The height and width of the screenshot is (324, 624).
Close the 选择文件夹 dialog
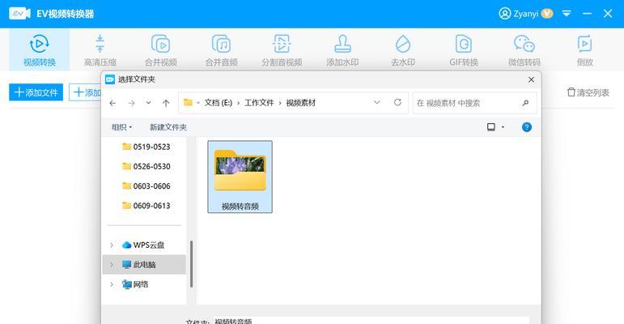(x=531, y=79)
